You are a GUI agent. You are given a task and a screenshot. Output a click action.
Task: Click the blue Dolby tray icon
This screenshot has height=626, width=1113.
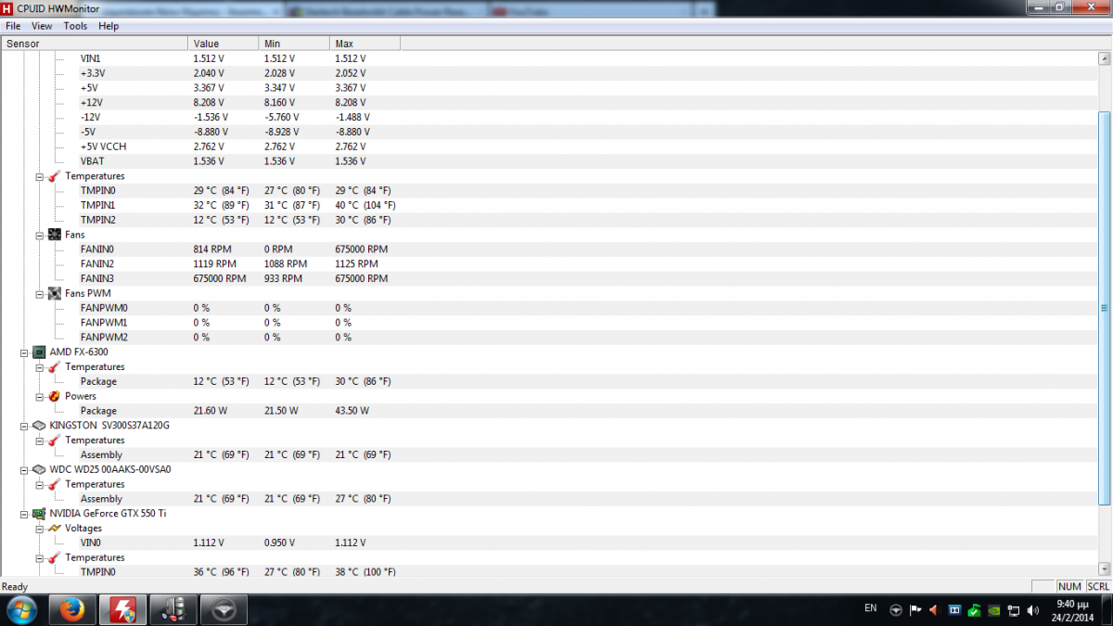(954, 609)
